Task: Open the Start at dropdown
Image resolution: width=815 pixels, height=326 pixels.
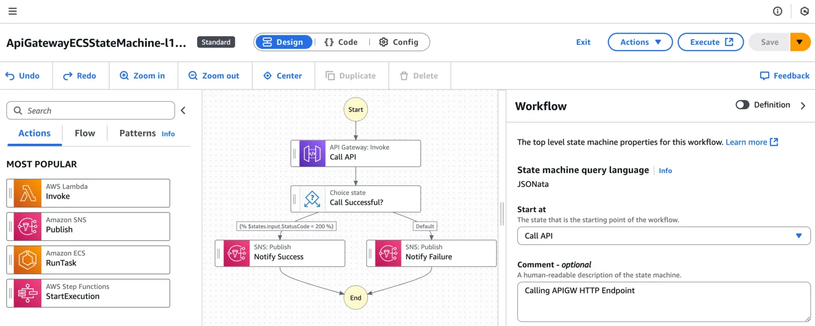Action: (664, 236)
